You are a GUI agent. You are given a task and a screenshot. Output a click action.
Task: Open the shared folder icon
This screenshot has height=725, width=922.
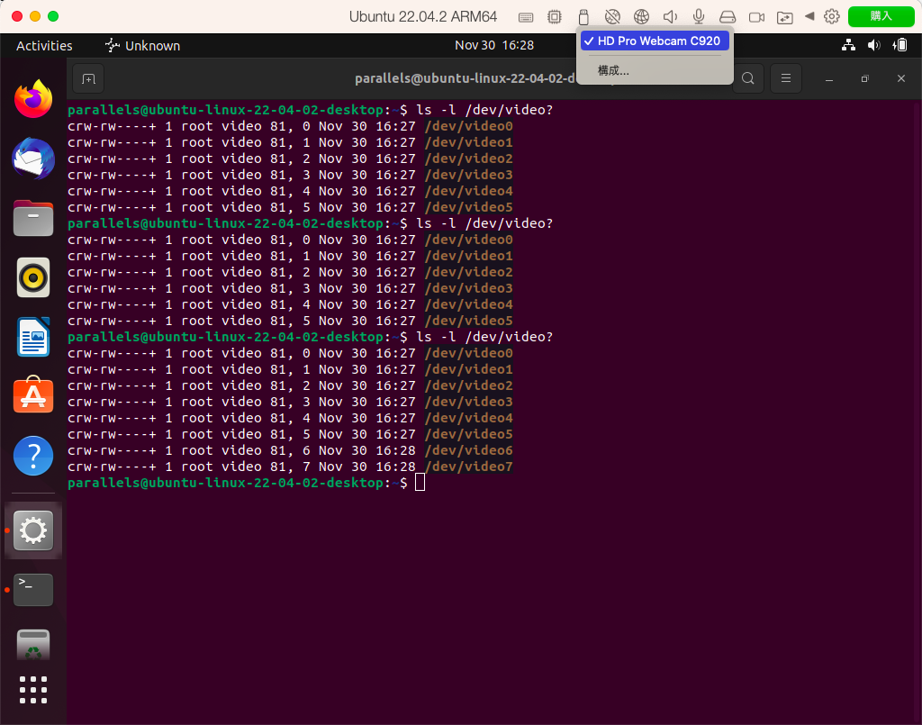[x=785, y=18]
